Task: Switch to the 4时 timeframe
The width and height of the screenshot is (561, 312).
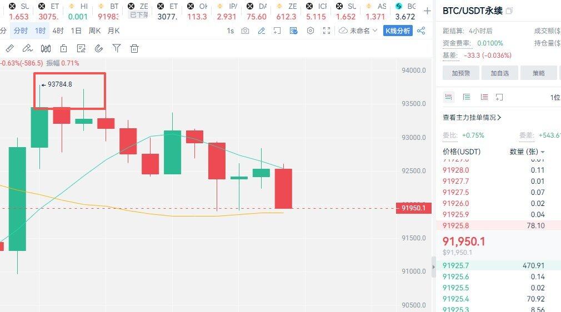Action: point(58,31)
